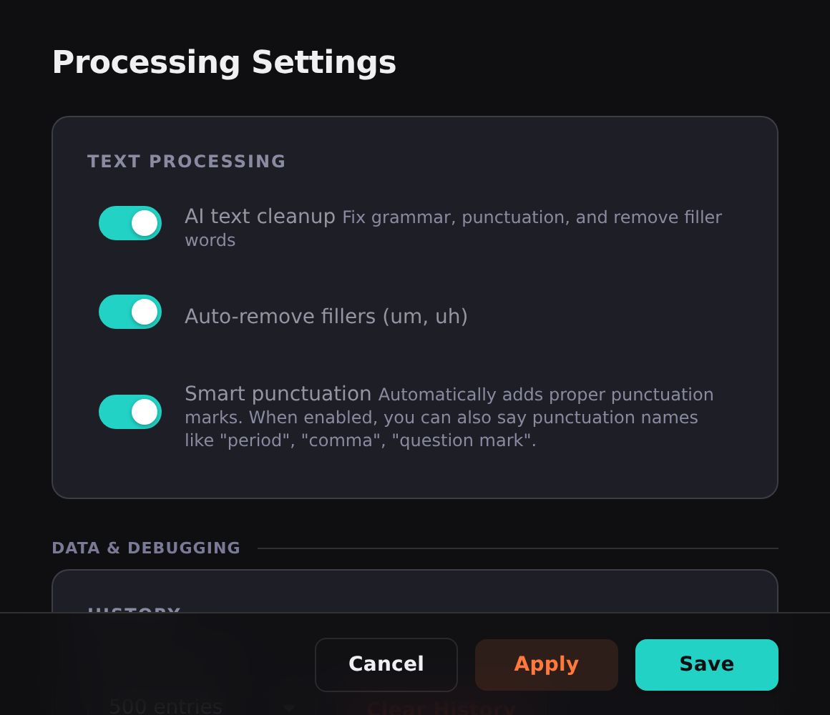Click the chevron next to 500 entries
The width and height of the screenshot is (830, 715).
289,708
